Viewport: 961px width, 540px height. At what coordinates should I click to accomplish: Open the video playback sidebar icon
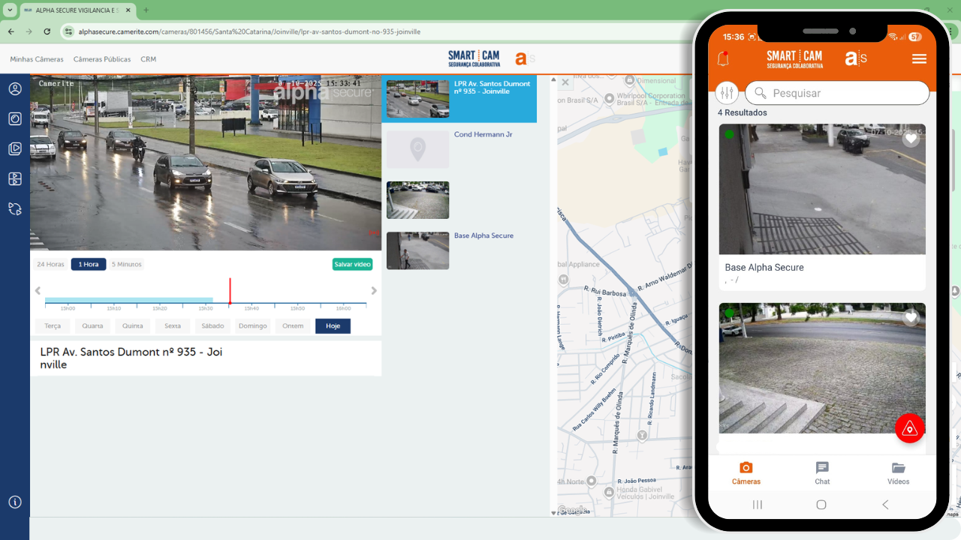pyautogui.click(x=15, y=148)
